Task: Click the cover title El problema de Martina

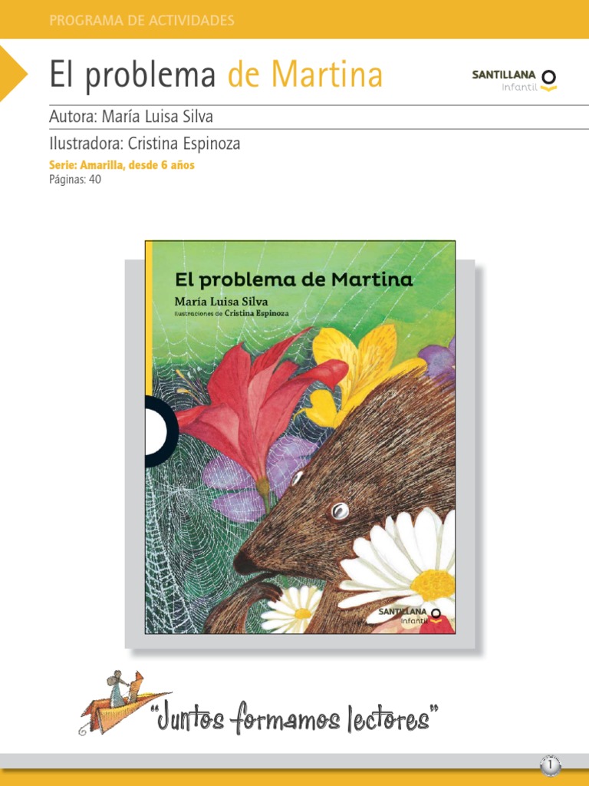Action: tap(294, 279)
